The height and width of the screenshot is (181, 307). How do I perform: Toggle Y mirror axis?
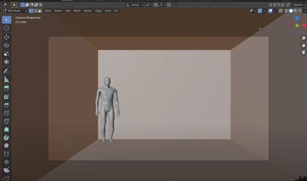pos(279,5)
